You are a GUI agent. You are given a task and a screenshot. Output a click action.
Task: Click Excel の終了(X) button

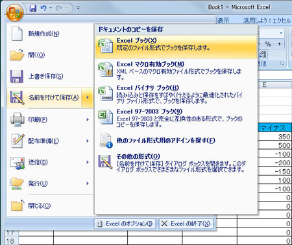tap(186, 224)
